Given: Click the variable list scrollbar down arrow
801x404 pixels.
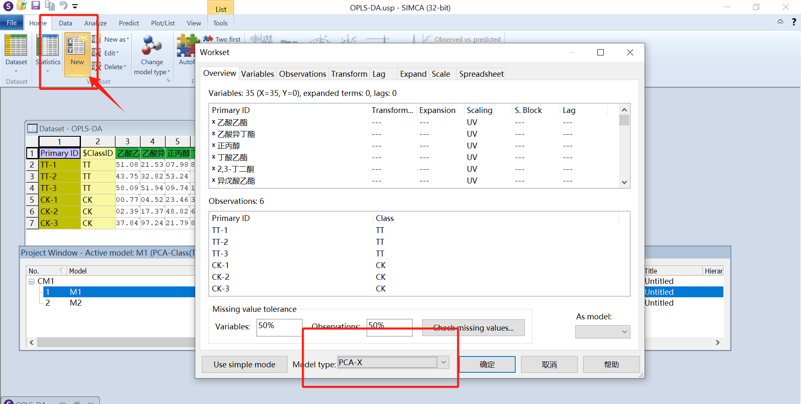Looking at the screenshot, I should 624,182.
